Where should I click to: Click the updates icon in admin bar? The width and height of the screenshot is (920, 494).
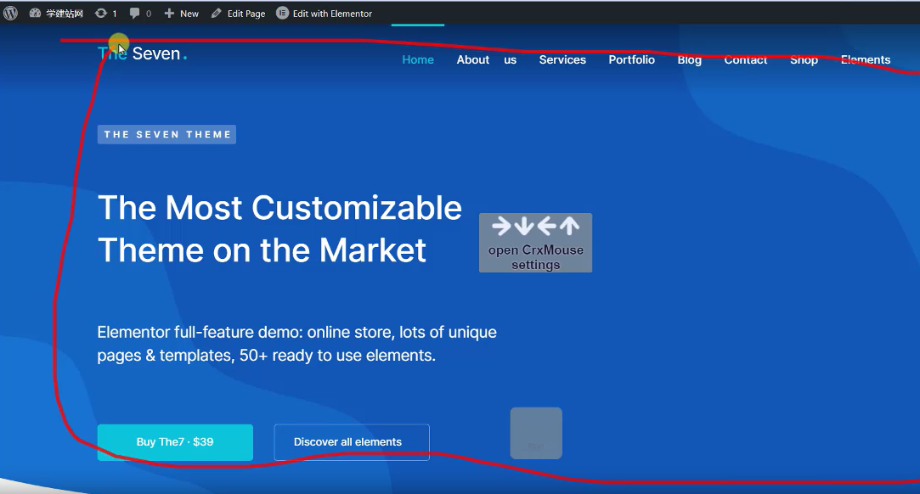click(x=101, y=14)
